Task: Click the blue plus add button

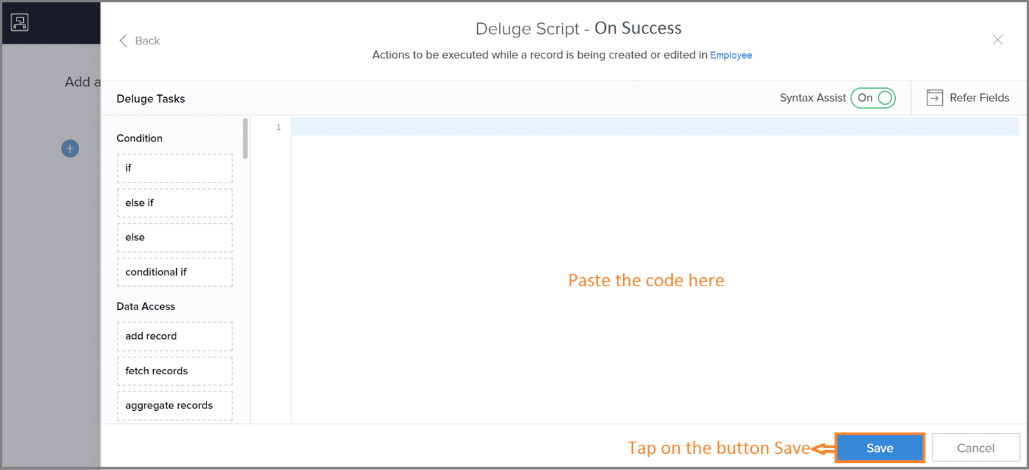Action: click(70, 149)
